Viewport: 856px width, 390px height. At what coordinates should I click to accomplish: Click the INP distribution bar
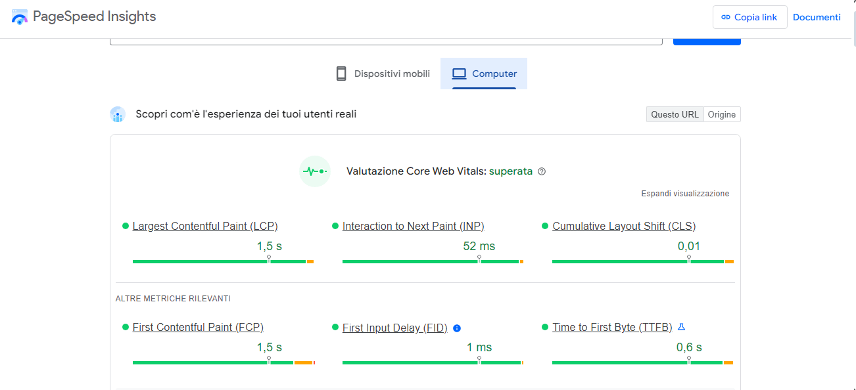coord(433,261)
